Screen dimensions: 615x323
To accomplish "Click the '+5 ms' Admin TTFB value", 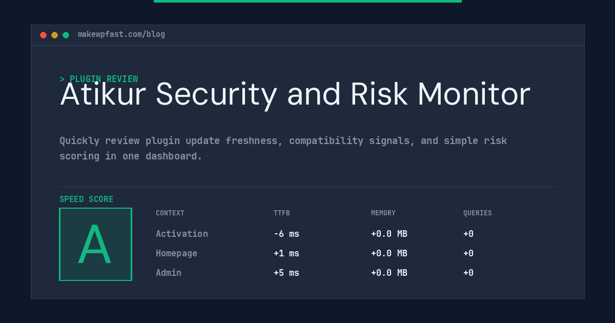I will (x=286, y=273).
